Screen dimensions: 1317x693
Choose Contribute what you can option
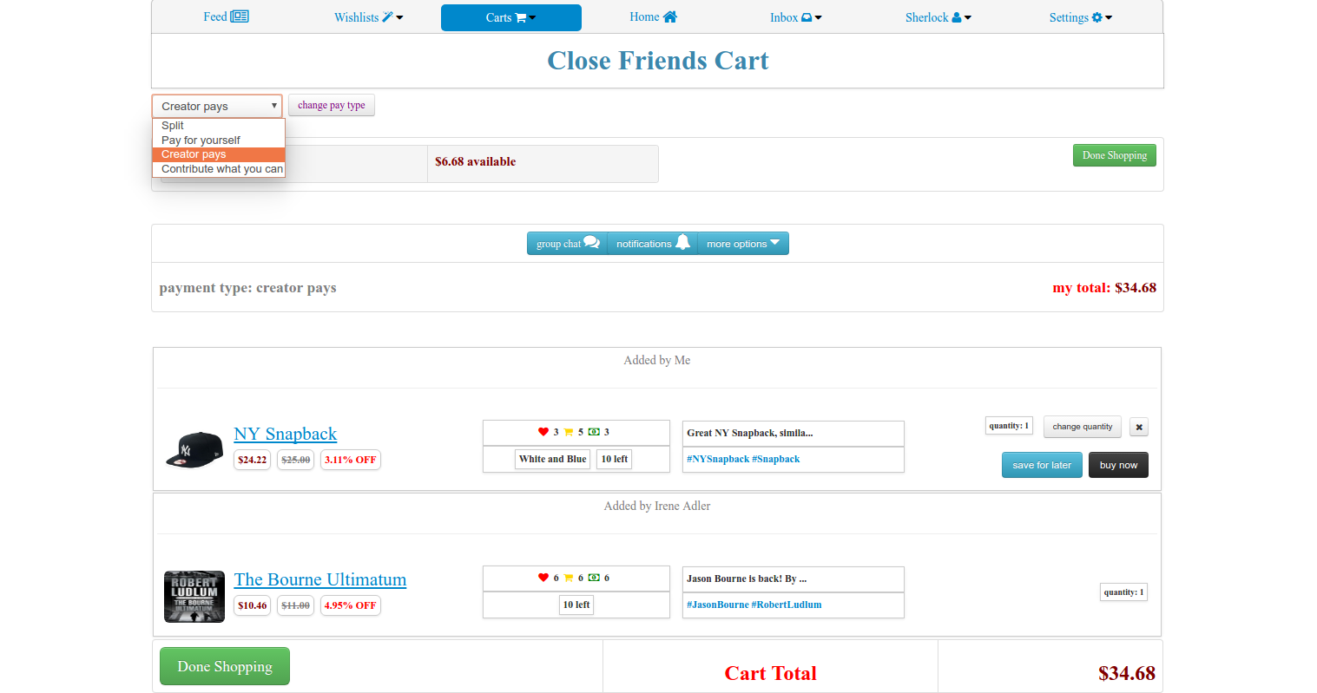(x=221, y=169)
